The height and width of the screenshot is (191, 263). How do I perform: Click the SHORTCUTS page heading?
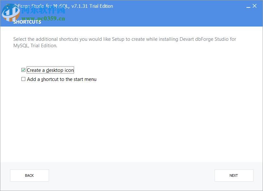27,22
